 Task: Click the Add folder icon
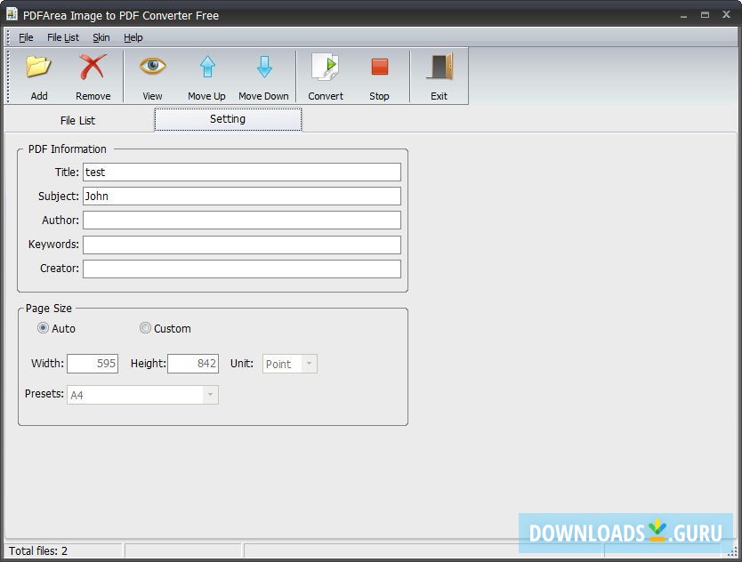[x=39, y=68]
